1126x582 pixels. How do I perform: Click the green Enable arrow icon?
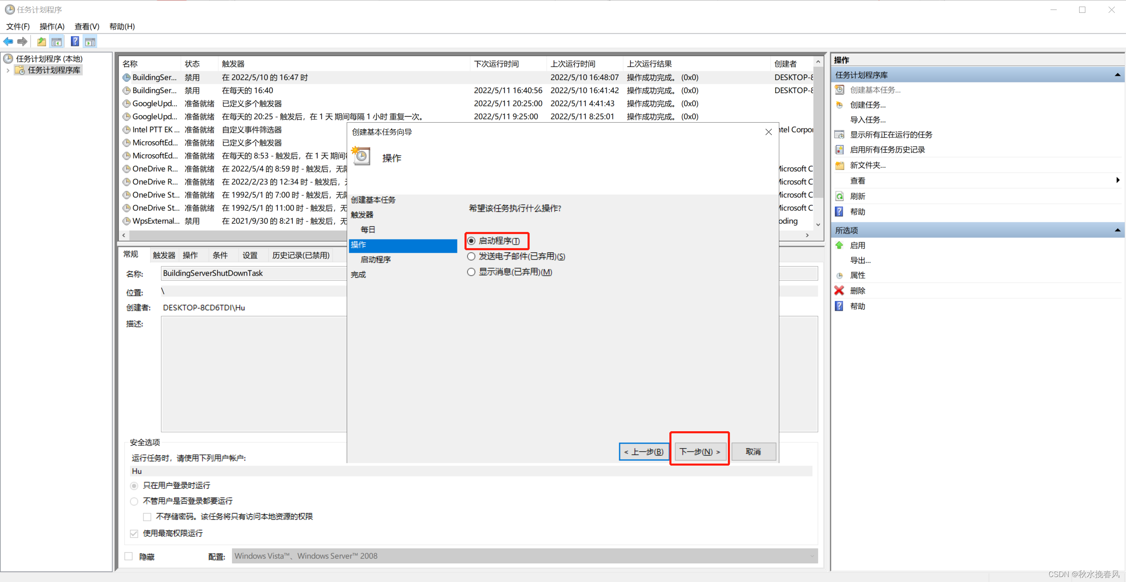click(x=839, y=245)
